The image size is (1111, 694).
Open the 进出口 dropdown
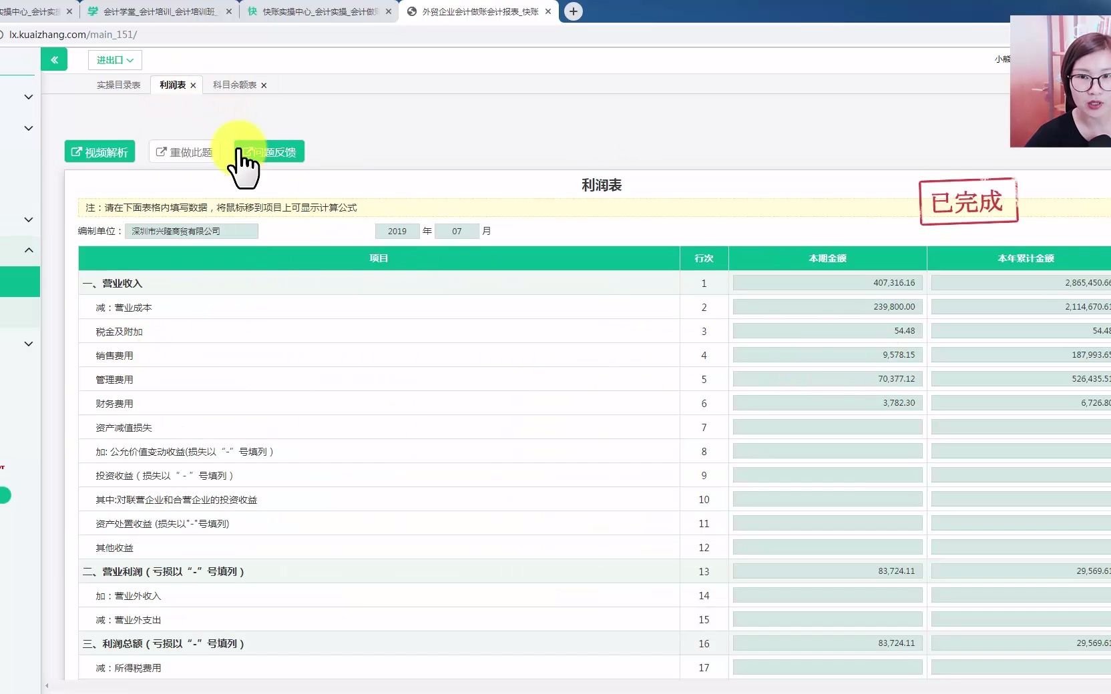pos(115,60)
